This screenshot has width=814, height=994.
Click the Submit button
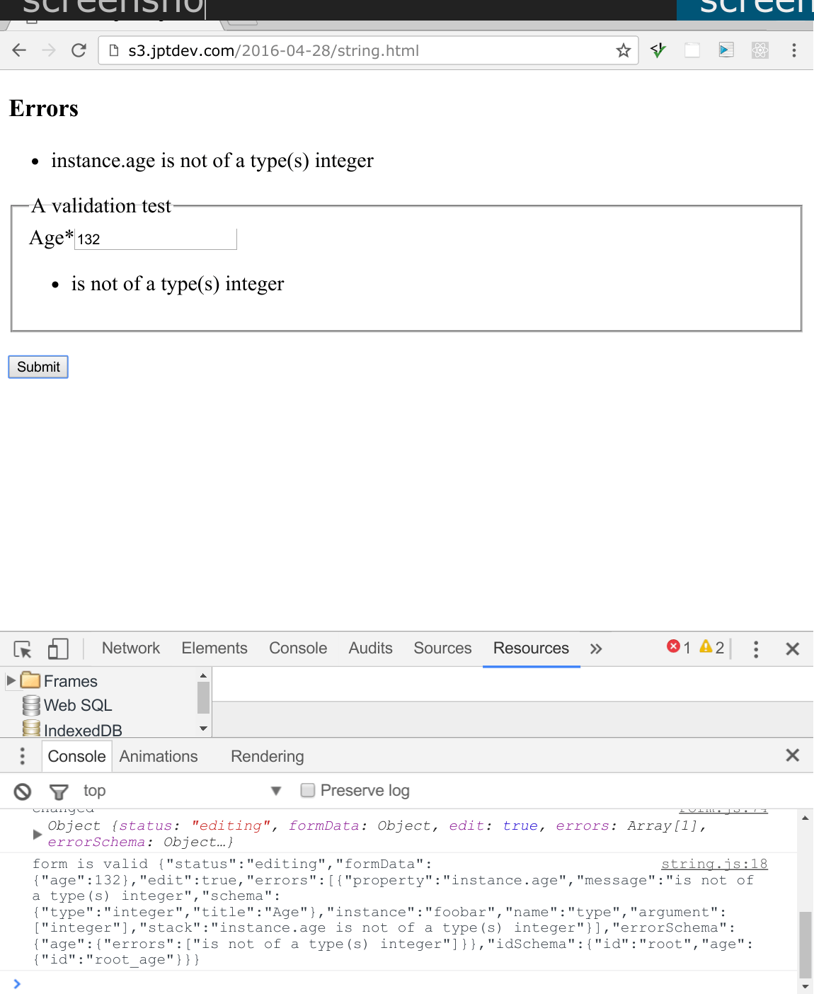point(38,367)
